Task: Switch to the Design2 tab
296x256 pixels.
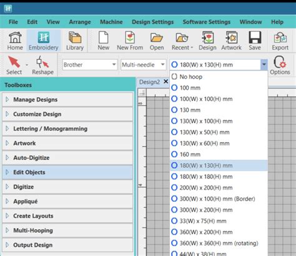Action: (x=149, y=82)
